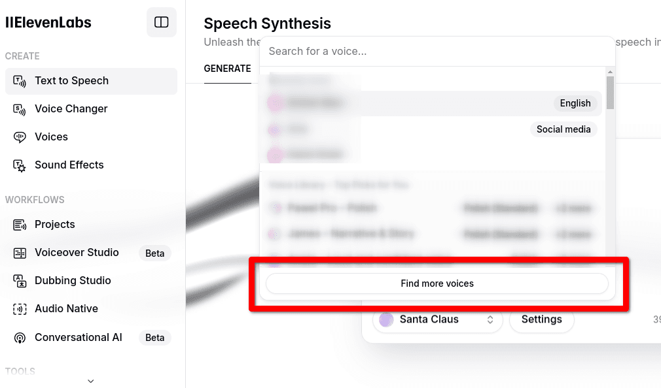This screenshot has width=661, height=388.
Task: Focus the Search for a voice field
Action: pos(437,52)
